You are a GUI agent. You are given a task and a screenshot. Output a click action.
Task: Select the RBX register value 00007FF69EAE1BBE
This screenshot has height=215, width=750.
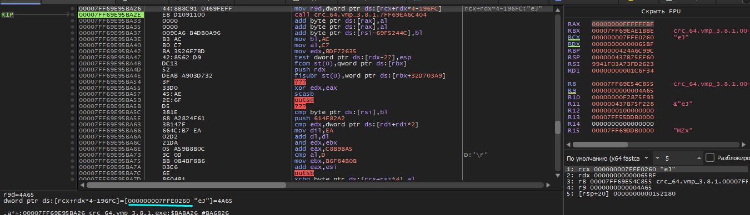coord(622,31)
